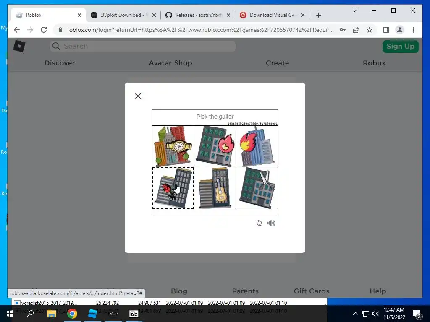This screenshot has width=430, height=322.
Task: Open the network tray icon
Action: pyautogui.click(x=366, y=314)
